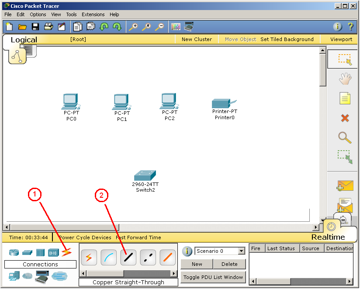Click Viewport button
Screen dimensions: 360x289
[x=341, y=39]
